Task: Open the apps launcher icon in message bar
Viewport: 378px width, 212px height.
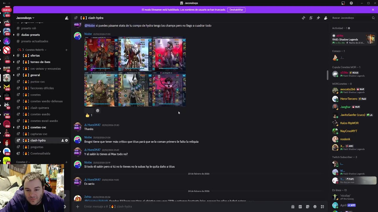Action: [322, 207]
